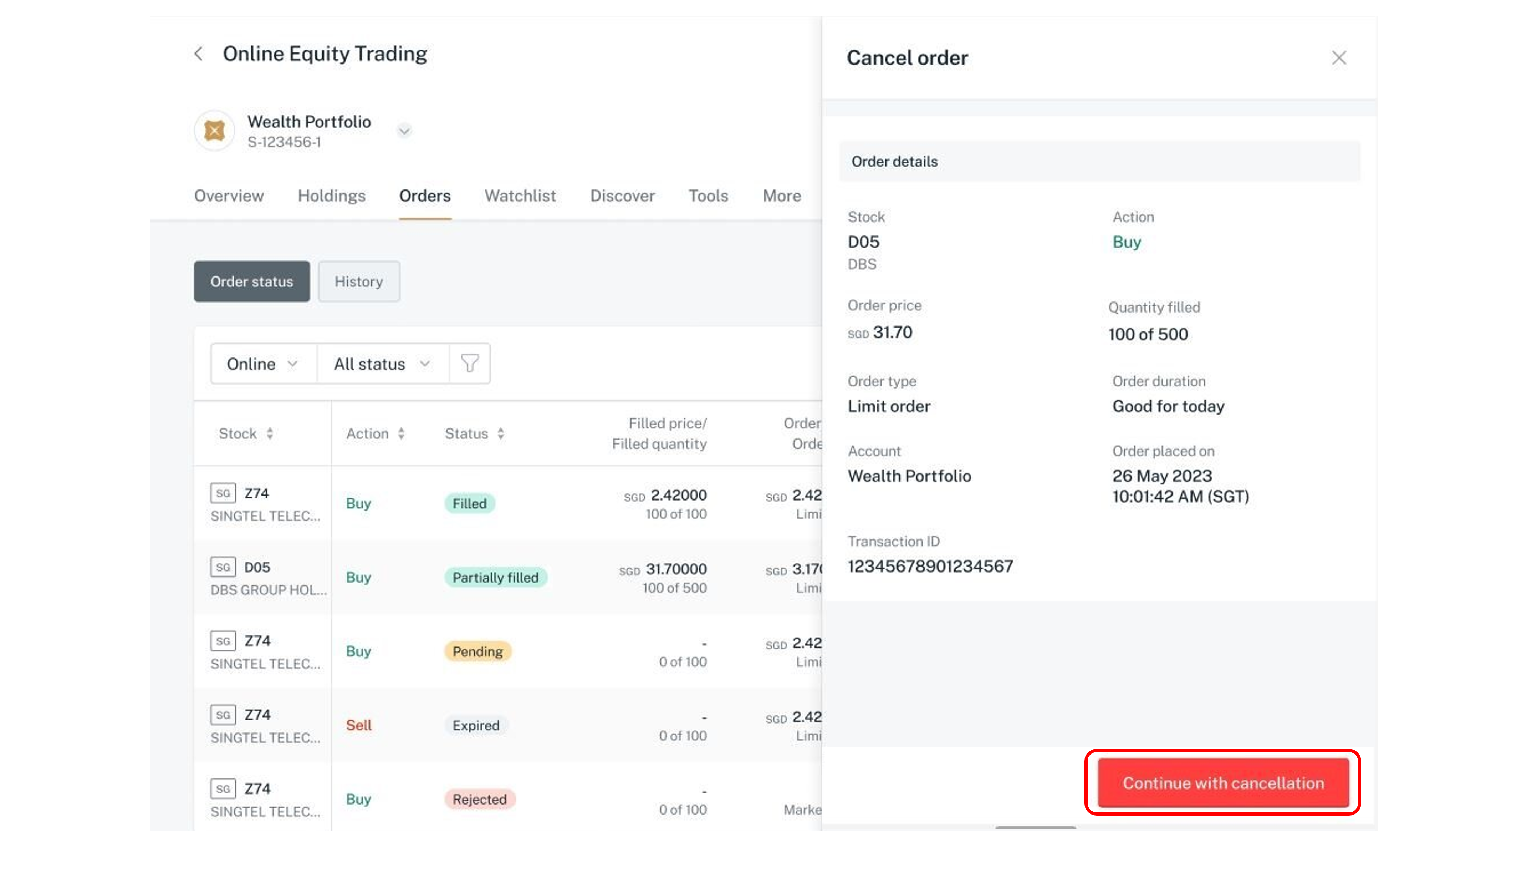Click the funnel filter icon
The height and width of the screenshot is (883, 1532).
click(x=470, y=363)
